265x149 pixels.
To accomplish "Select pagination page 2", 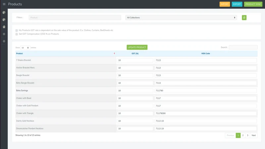I will (243, 135).
